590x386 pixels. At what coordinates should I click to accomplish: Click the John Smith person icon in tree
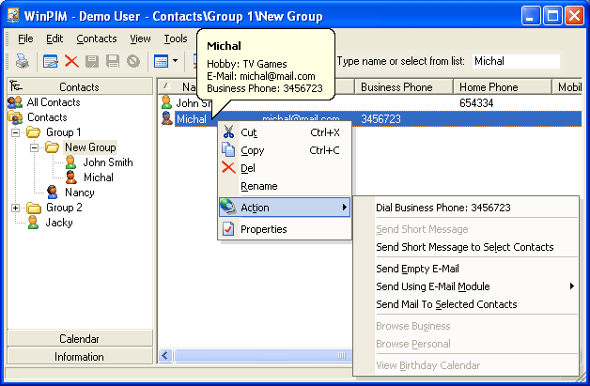click(70, 162)
